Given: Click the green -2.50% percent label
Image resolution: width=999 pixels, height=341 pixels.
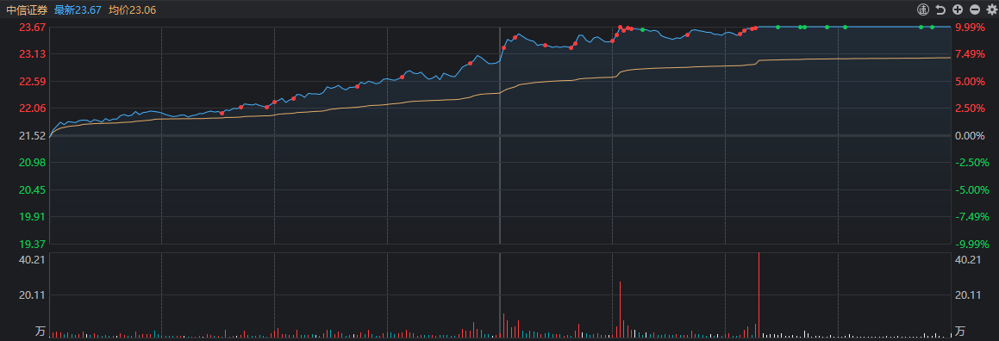Looking at the screenshot, I should coord(971,163).
